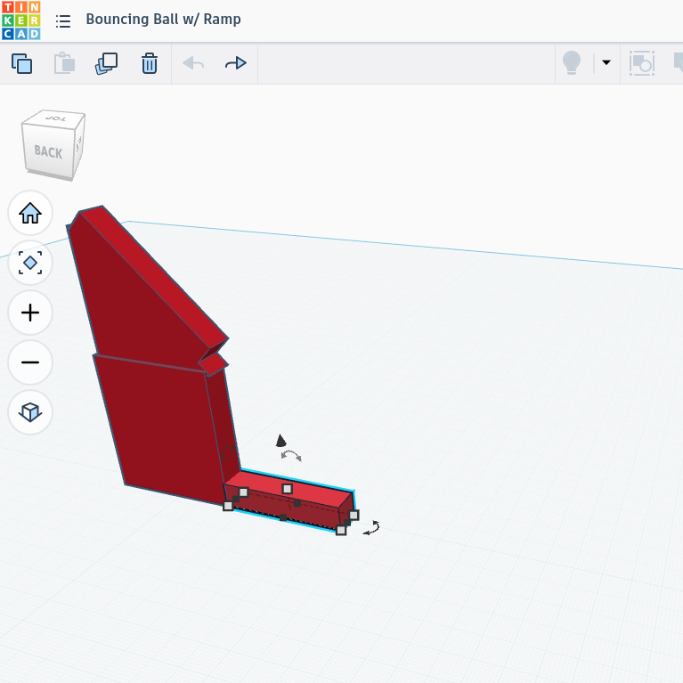Viewport: 683px width, 683px height.
Task: Click the Tinkercad logo
Action: (x=20, y=20)
